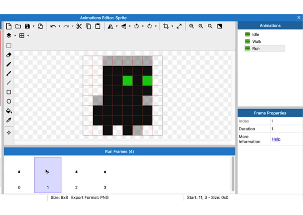Screen dimensions: 303x215
Task: Select the Rectangle shape tool
Action: tap(9, 92)
